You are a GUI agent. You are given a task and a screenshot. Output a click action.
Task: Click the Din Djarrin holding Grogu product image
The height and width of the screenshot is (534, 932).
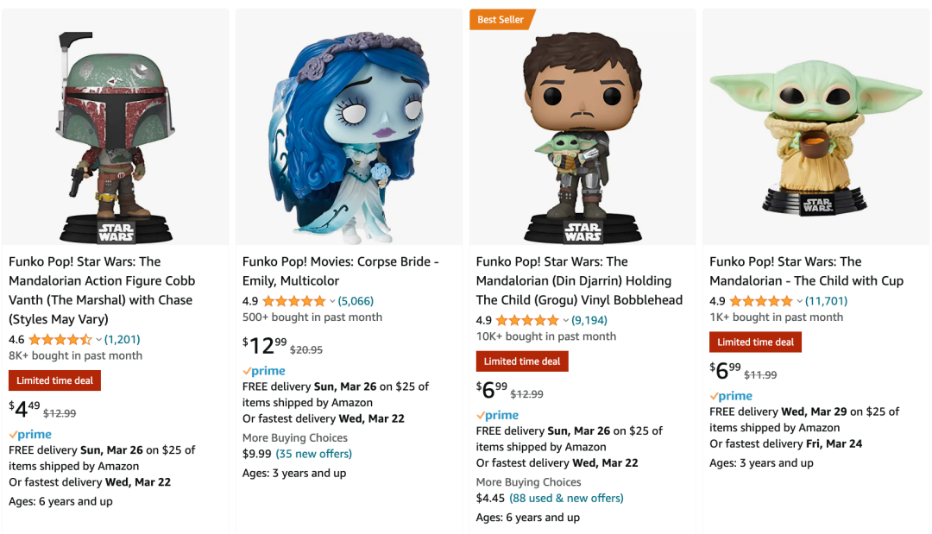tap(582, 138)
